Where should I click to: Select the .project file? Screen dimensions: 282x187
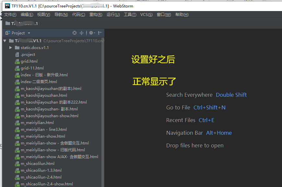(28, 55)
